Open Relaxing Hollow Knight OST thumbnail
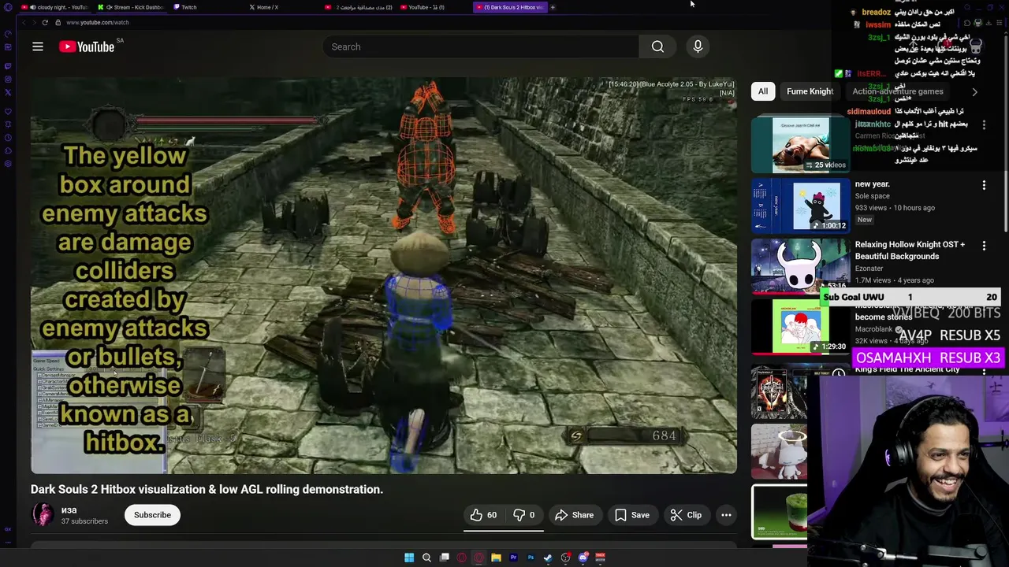The height and width of the screenshot is (567, 1009). pyautogui.click(x=801, y=265)
